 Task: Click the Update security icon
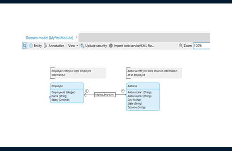[x=82, y=46]
